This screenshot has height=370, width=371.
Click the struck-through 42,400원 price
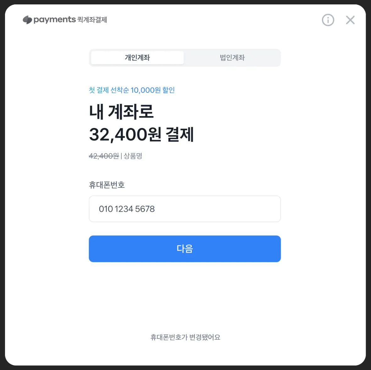(x=104, y=156)
